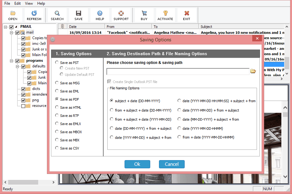292x194 pixels.
Task: Click the BUY shopping cart icon
Action: (144, 15)
